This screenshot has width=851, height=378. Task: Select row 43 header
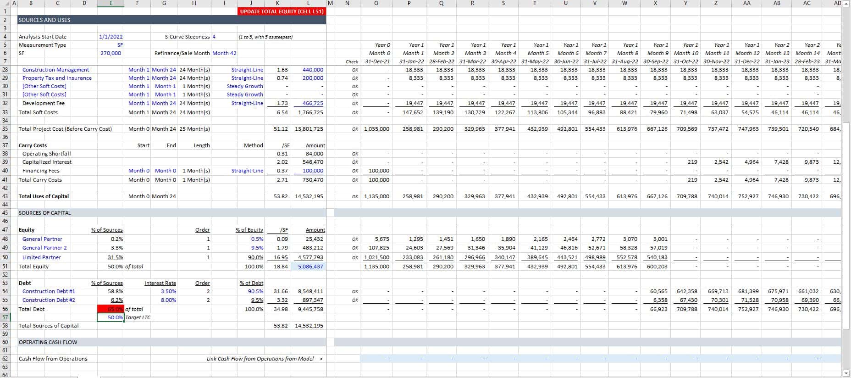tap(5, 196)
